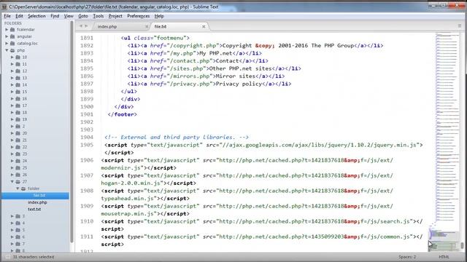Expand folder 3 in the sidebar
467x262 pixels.
[12, 216]
